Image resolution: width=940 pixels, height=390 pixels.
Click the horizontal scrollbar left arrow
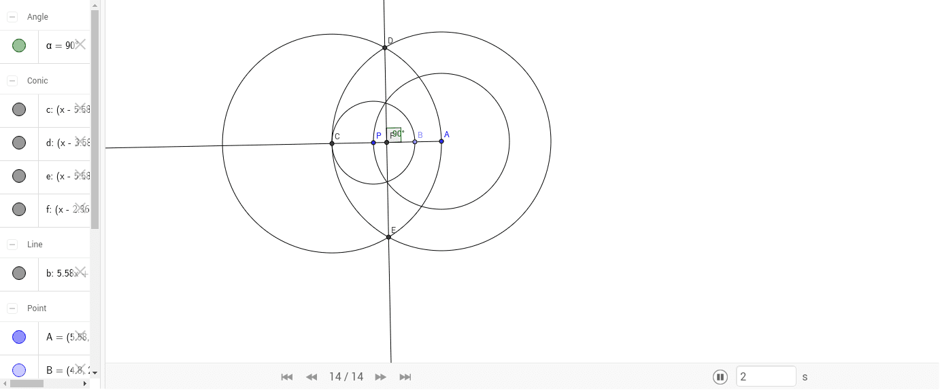pyautogui.click(x=3, y=383)
